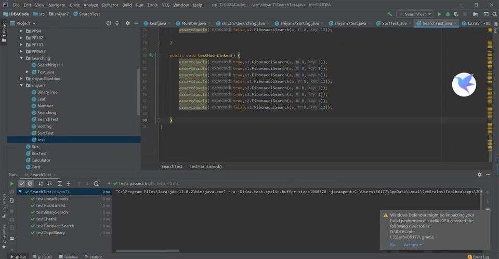Expand the PP102 folder
The width and height of the screenshot is (499, 259).
[21, 38]
